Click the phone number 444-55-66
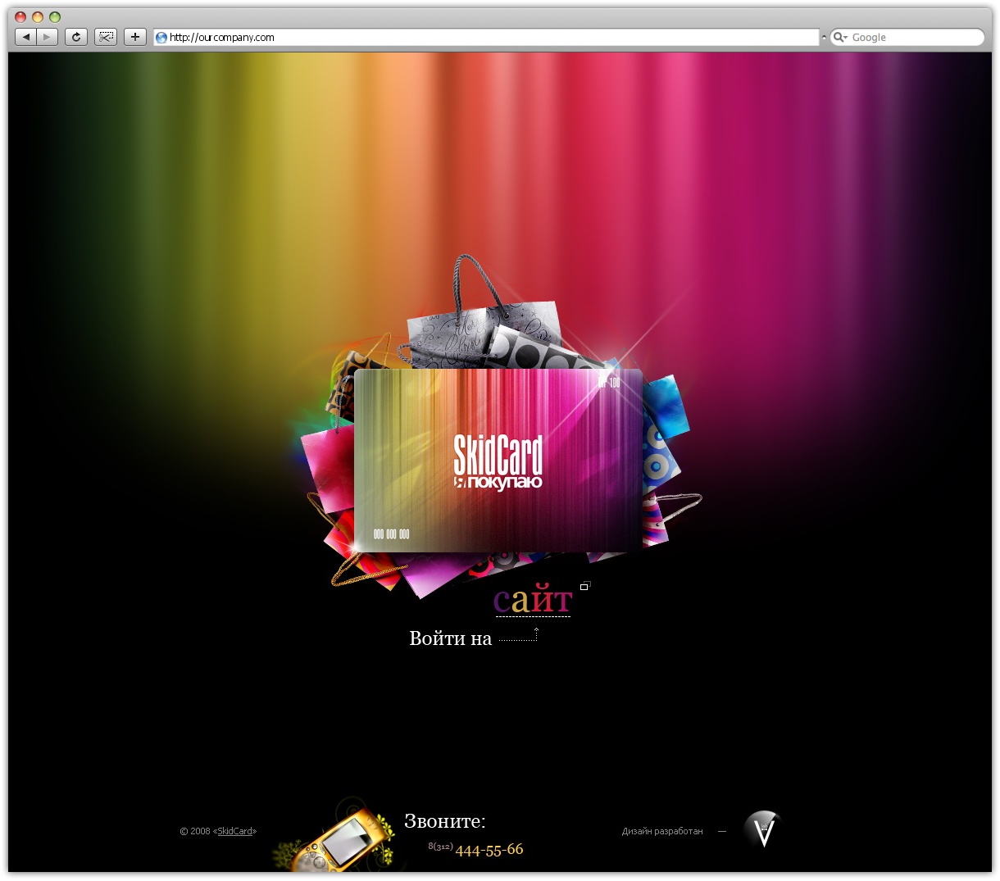 [x=489, y=850]
